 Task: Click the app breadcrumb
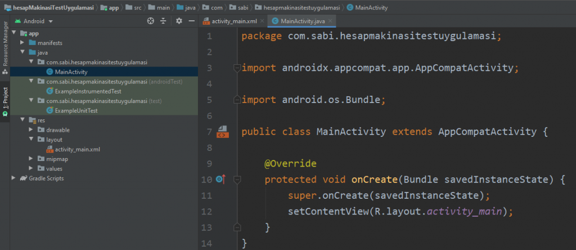pos(110,7)
